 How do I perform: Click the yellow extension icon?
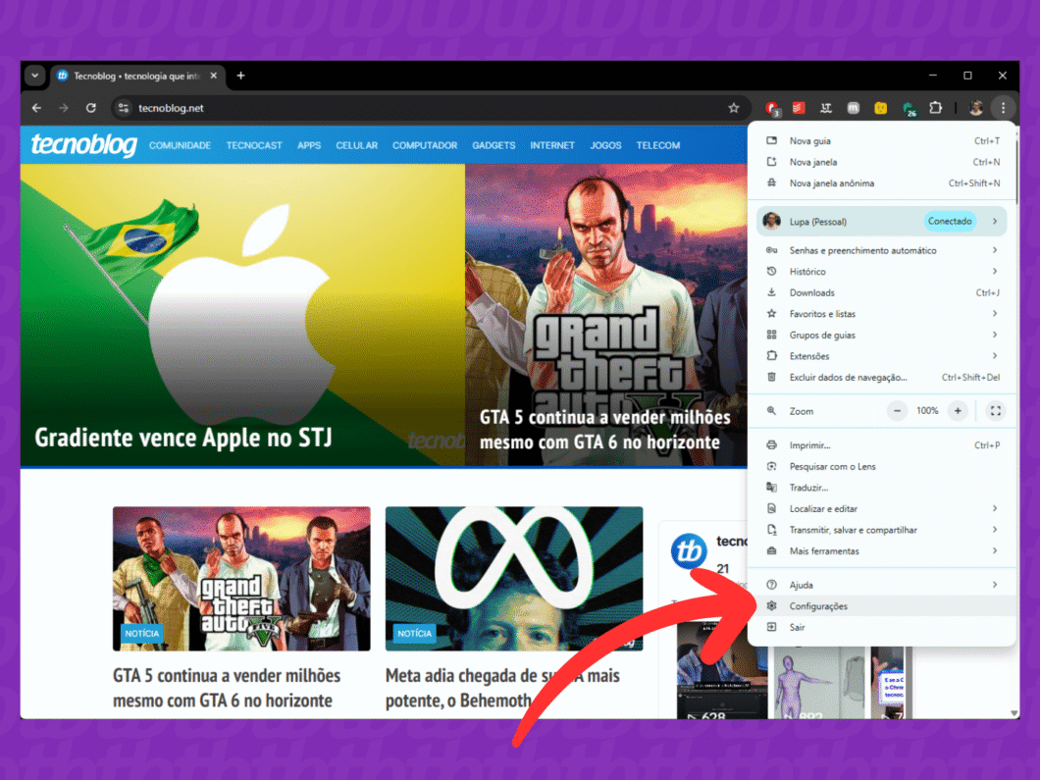click(880, 108)
